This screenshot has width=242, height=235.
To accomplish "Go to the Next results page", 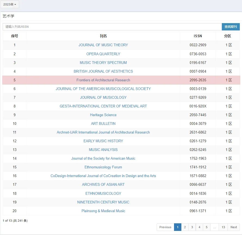I will 234,227.
